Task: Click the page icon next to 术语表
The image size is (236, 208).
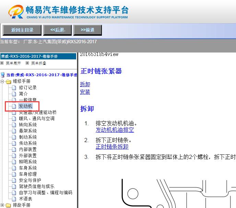Action: click(14, 199)
